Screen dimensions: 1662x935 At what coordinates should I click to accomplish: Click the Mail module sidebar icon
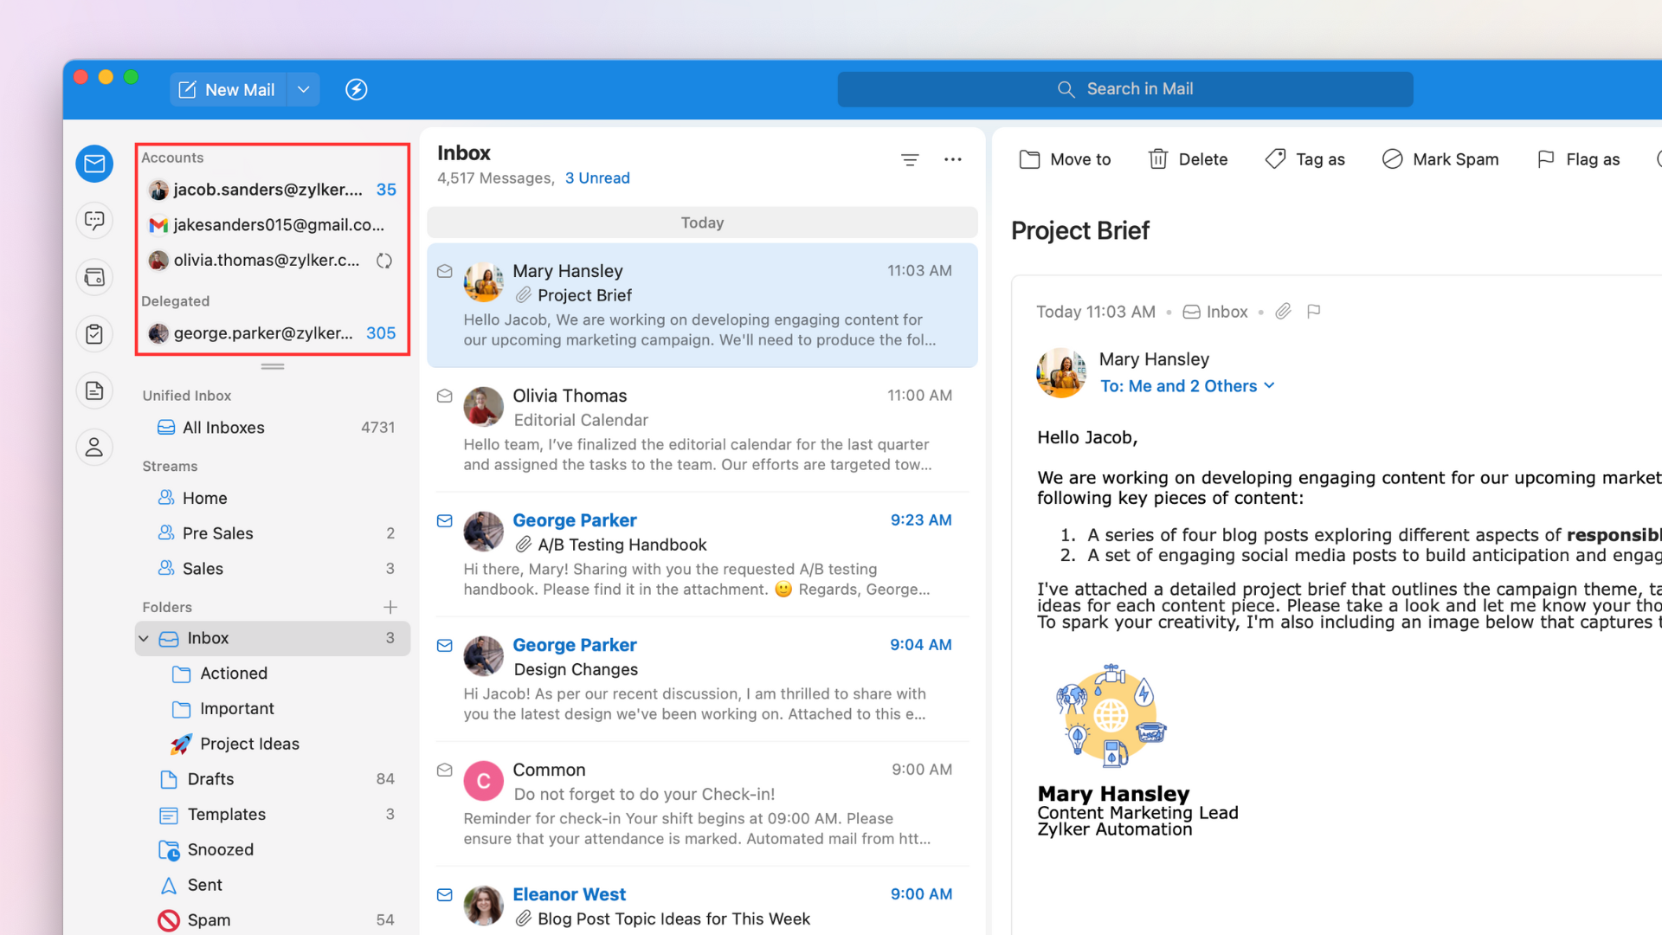(x=94, y=164)
